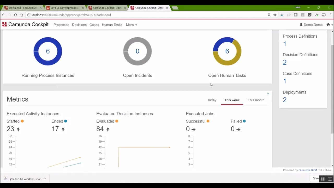Bookmark this page with the star icon

[x=275, y=15]
